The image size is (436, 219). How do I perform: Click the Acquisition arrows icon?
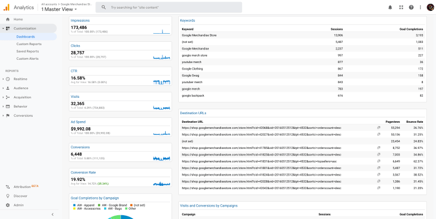8,97
